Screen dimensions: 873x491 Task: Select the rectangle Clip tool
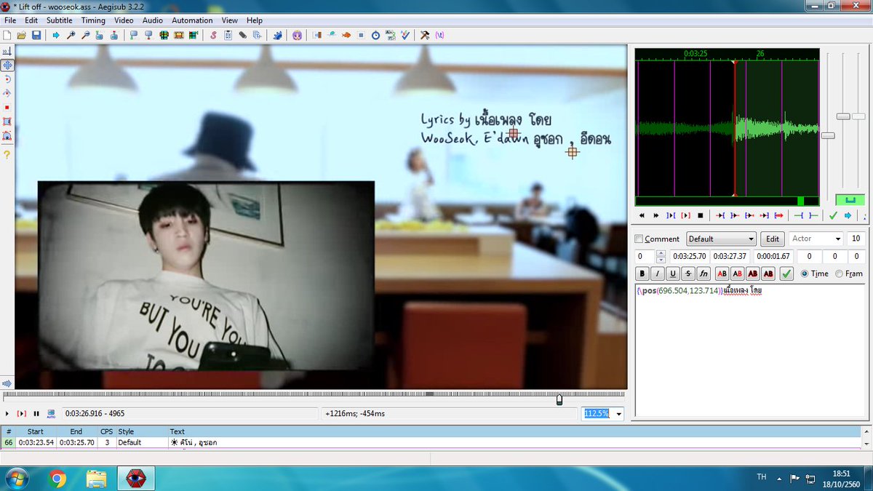pyautogui.click(x=7, y=121)
